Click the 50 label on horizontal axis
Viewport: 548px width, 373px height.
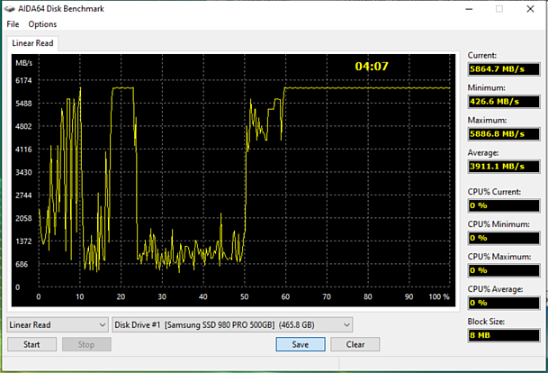coord(244,296)
